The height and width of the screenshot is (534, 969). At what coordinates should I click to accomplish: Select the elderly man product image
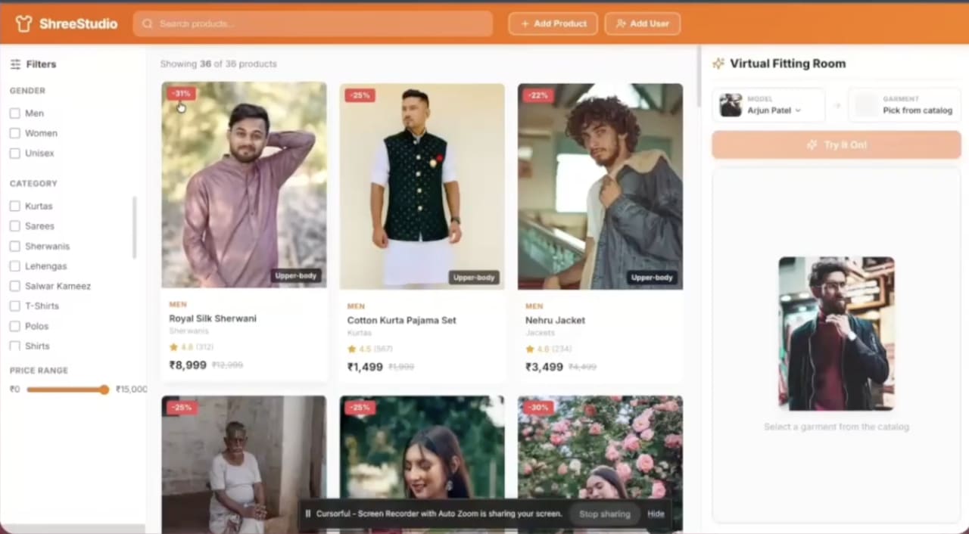click(244, 464)
